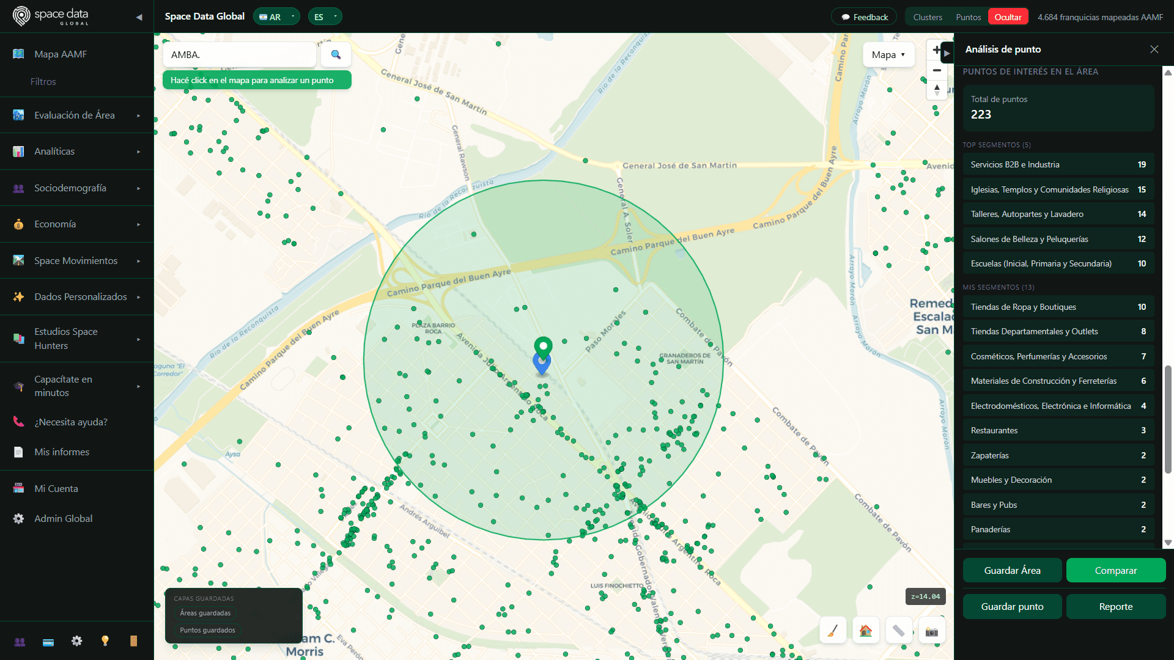Open the AR country dropdown
Viewport: 1174px width, 660px height.
point(276,17)
